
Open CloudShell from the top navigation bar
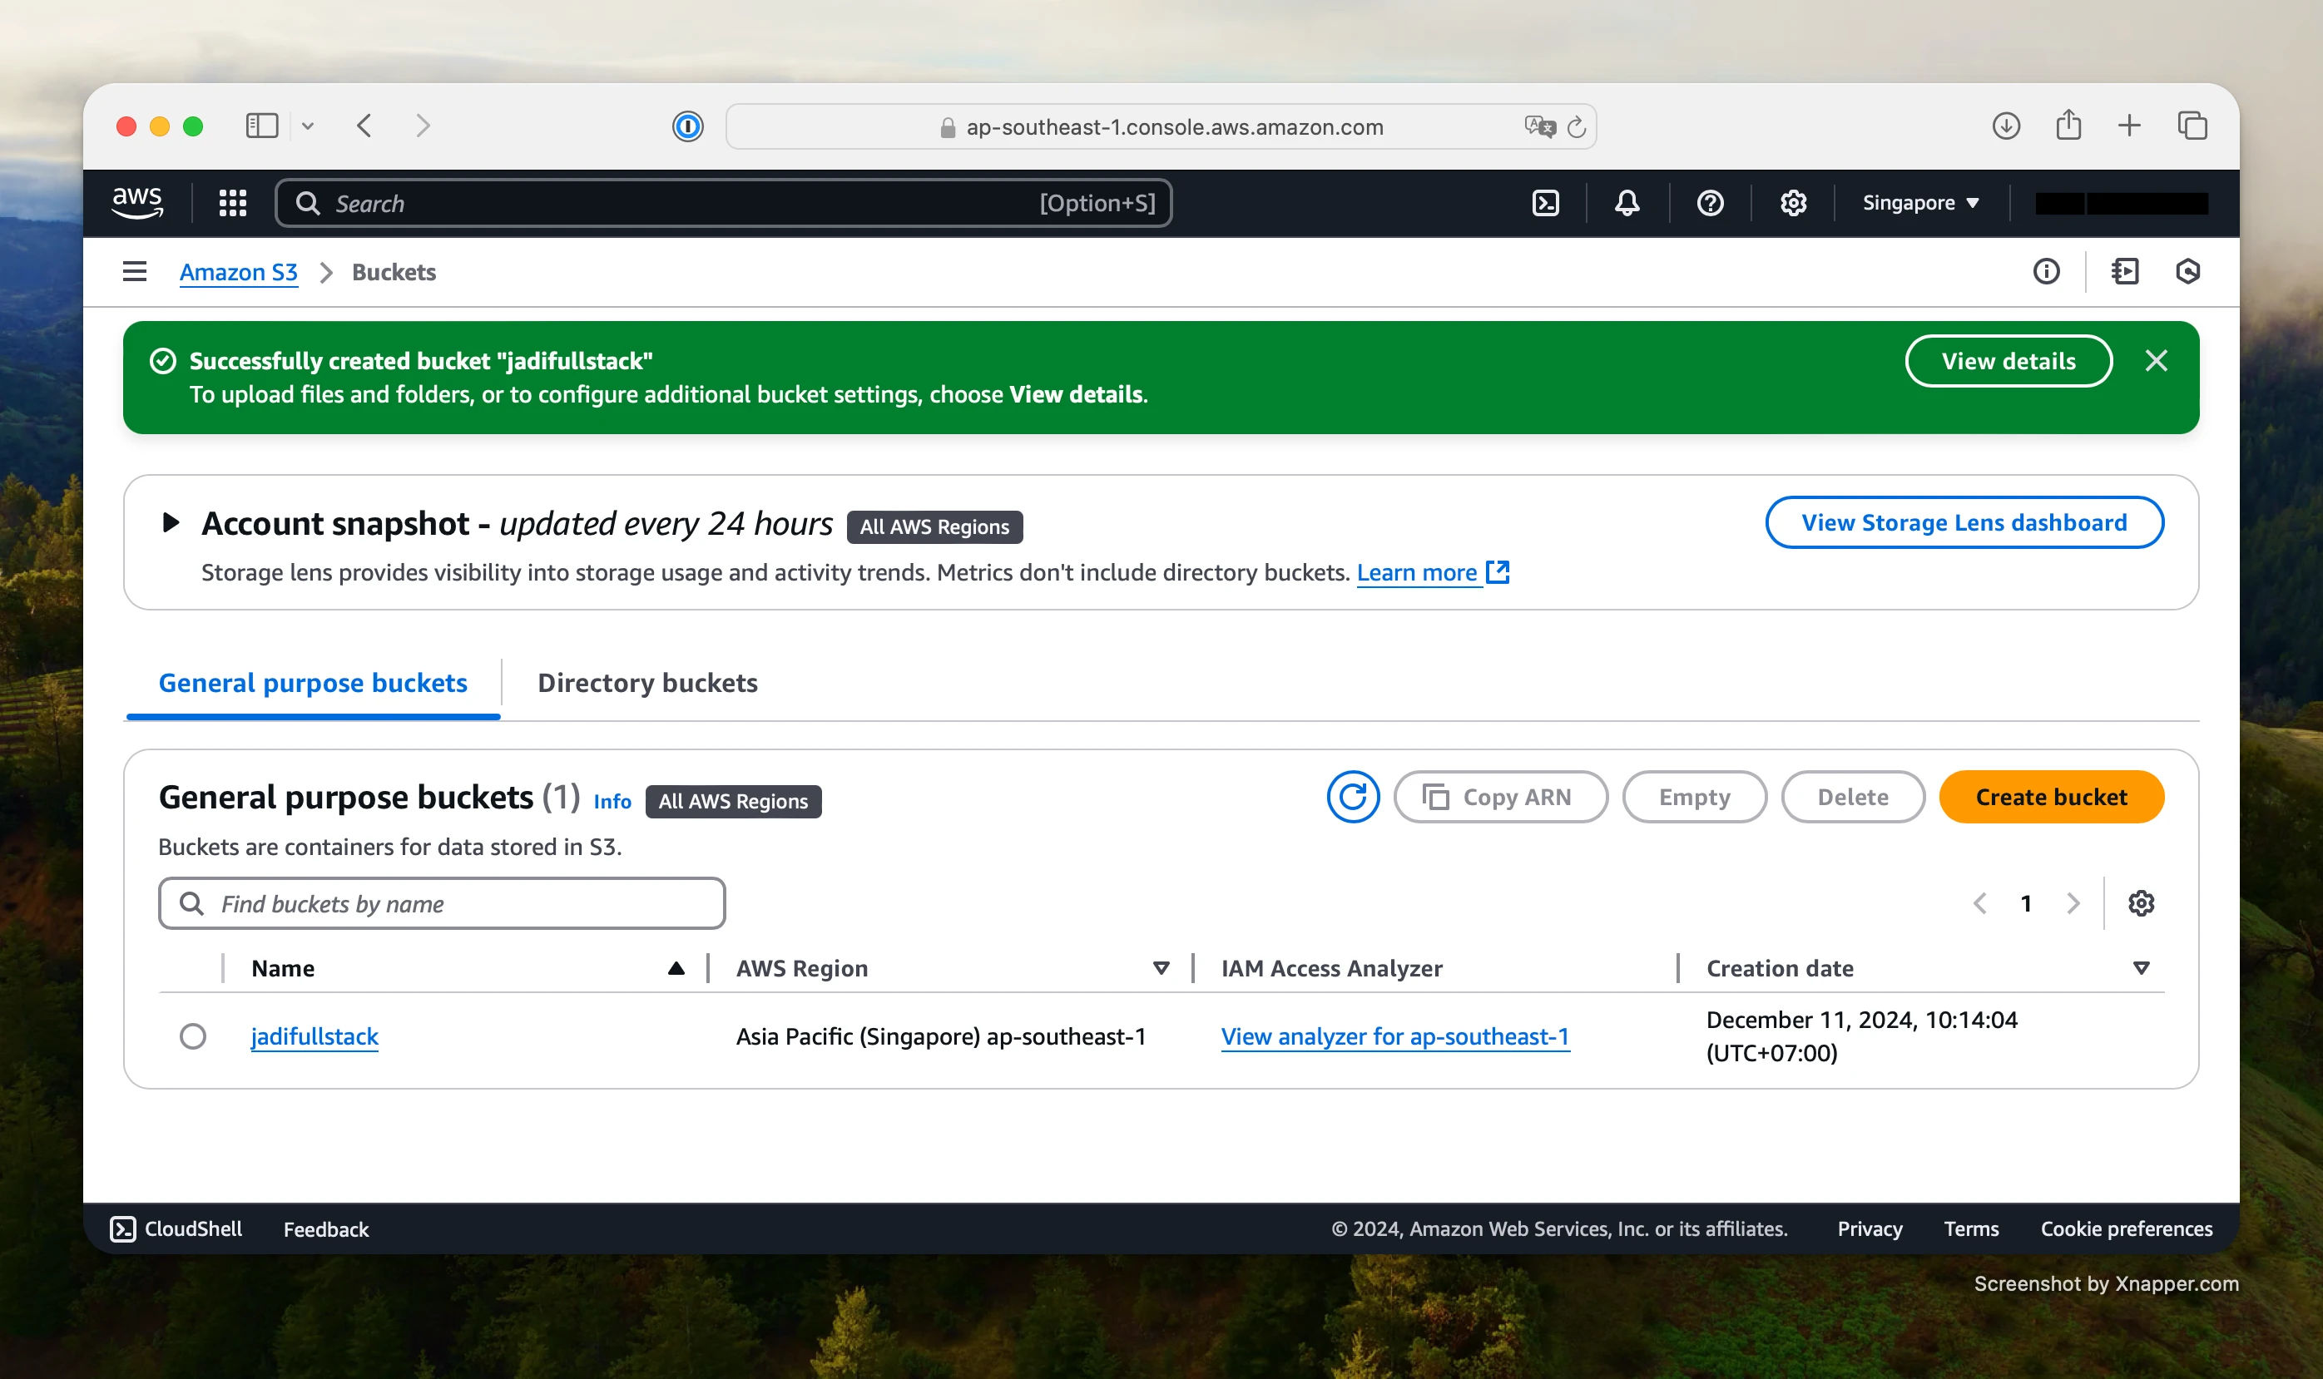click(x=1545, y=203)
